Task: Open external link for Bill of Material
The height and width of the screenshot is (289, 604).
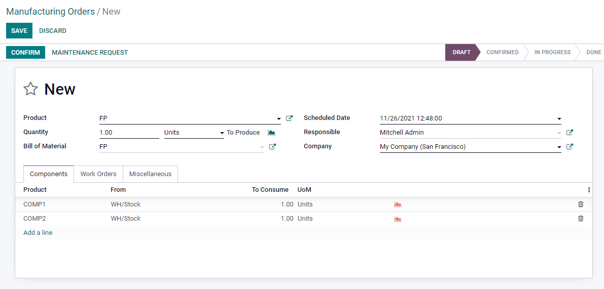Action: click(272, 146)
